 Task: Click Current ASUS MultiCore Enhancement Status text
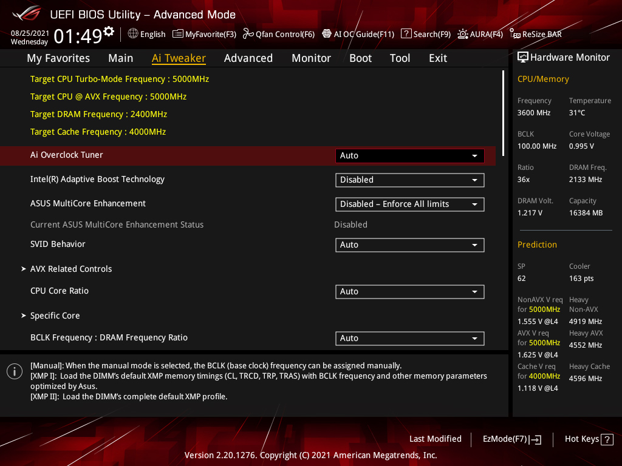point(117,225)
